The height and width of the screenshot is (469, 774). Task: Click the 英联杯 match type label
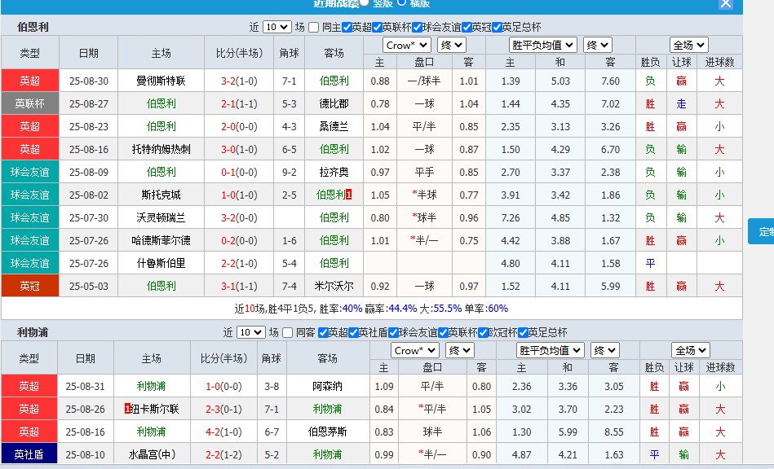(x=29, y=103)
